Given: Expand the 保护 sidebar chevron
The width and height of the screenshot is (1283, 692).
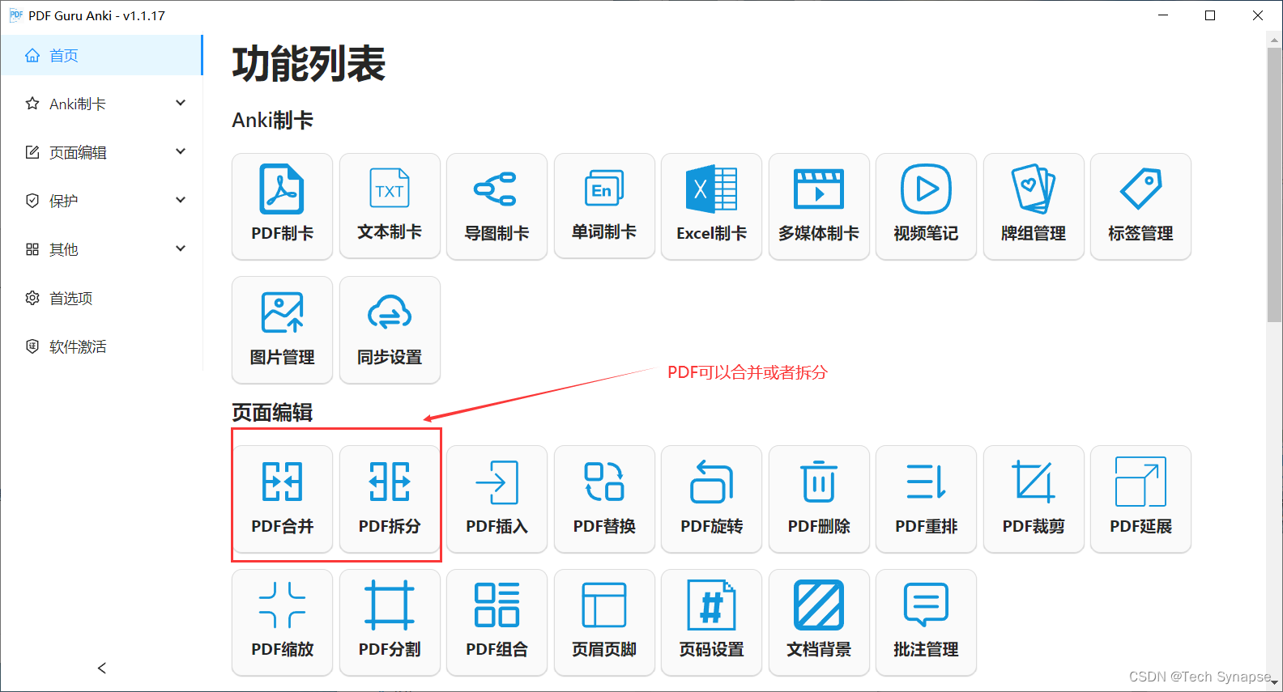Looking at the screenshot, I should [x=181, y=200].
